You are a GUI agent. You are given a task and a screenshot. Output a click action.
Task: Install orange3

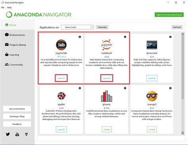[x=152, y=130]
